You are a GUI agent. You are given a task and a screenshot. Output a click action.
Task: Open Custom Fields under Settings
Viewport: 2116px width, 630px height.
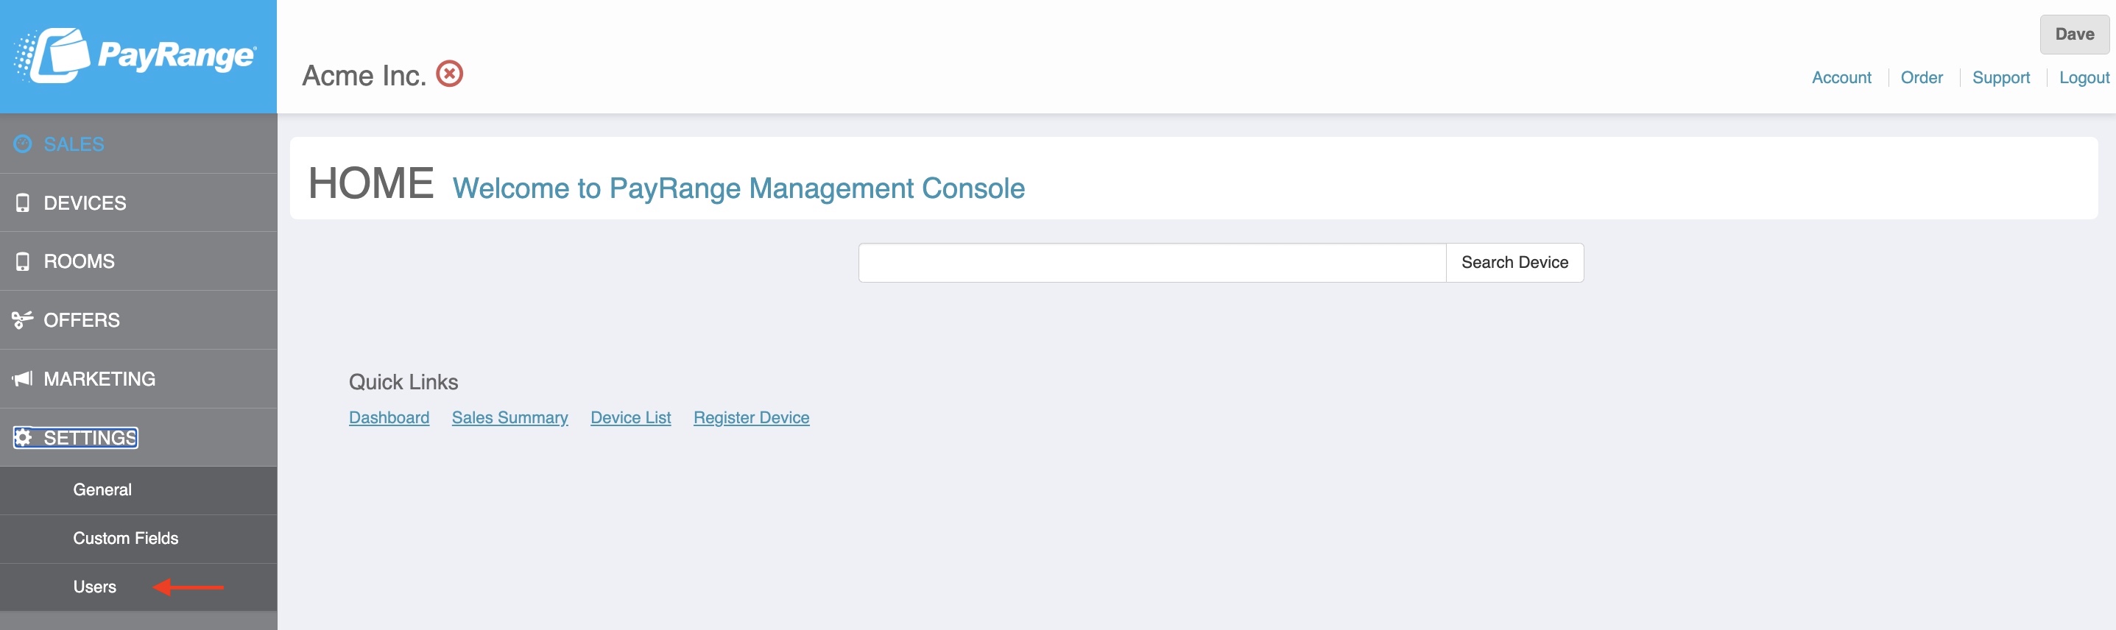tap(126, 538)
